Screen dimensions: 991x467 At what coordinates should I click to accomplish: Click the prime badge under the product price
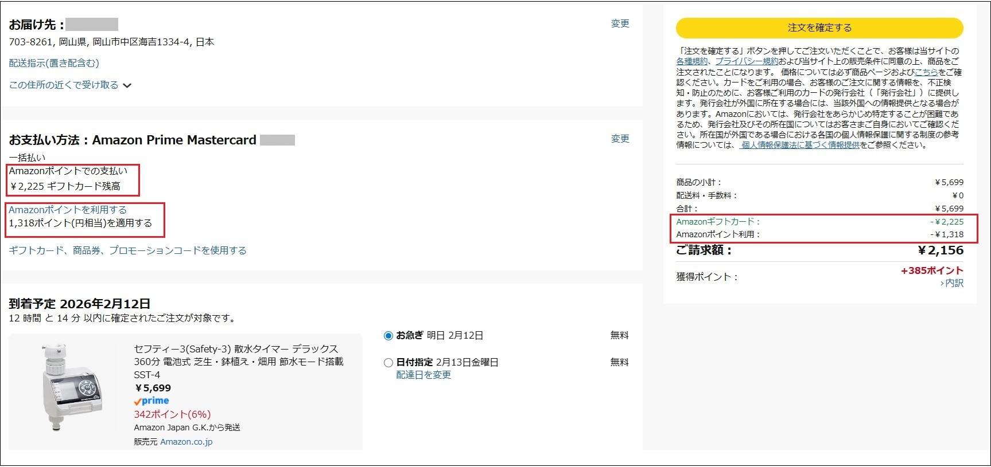[x=151, y=401]
